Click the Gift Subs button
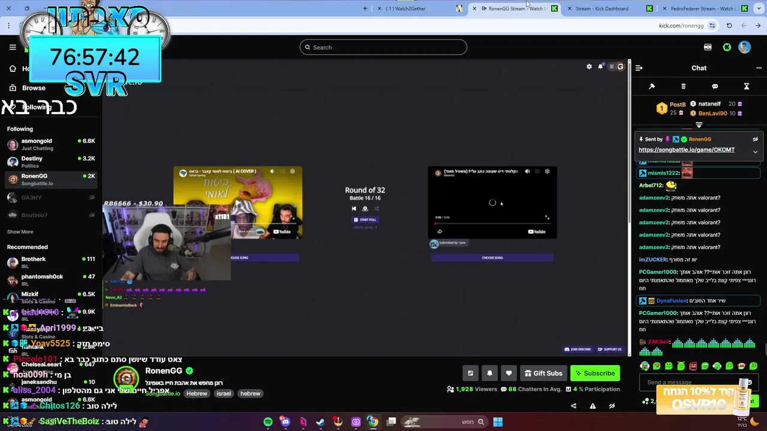Screen dimensions: 767x431 (543, 373)
